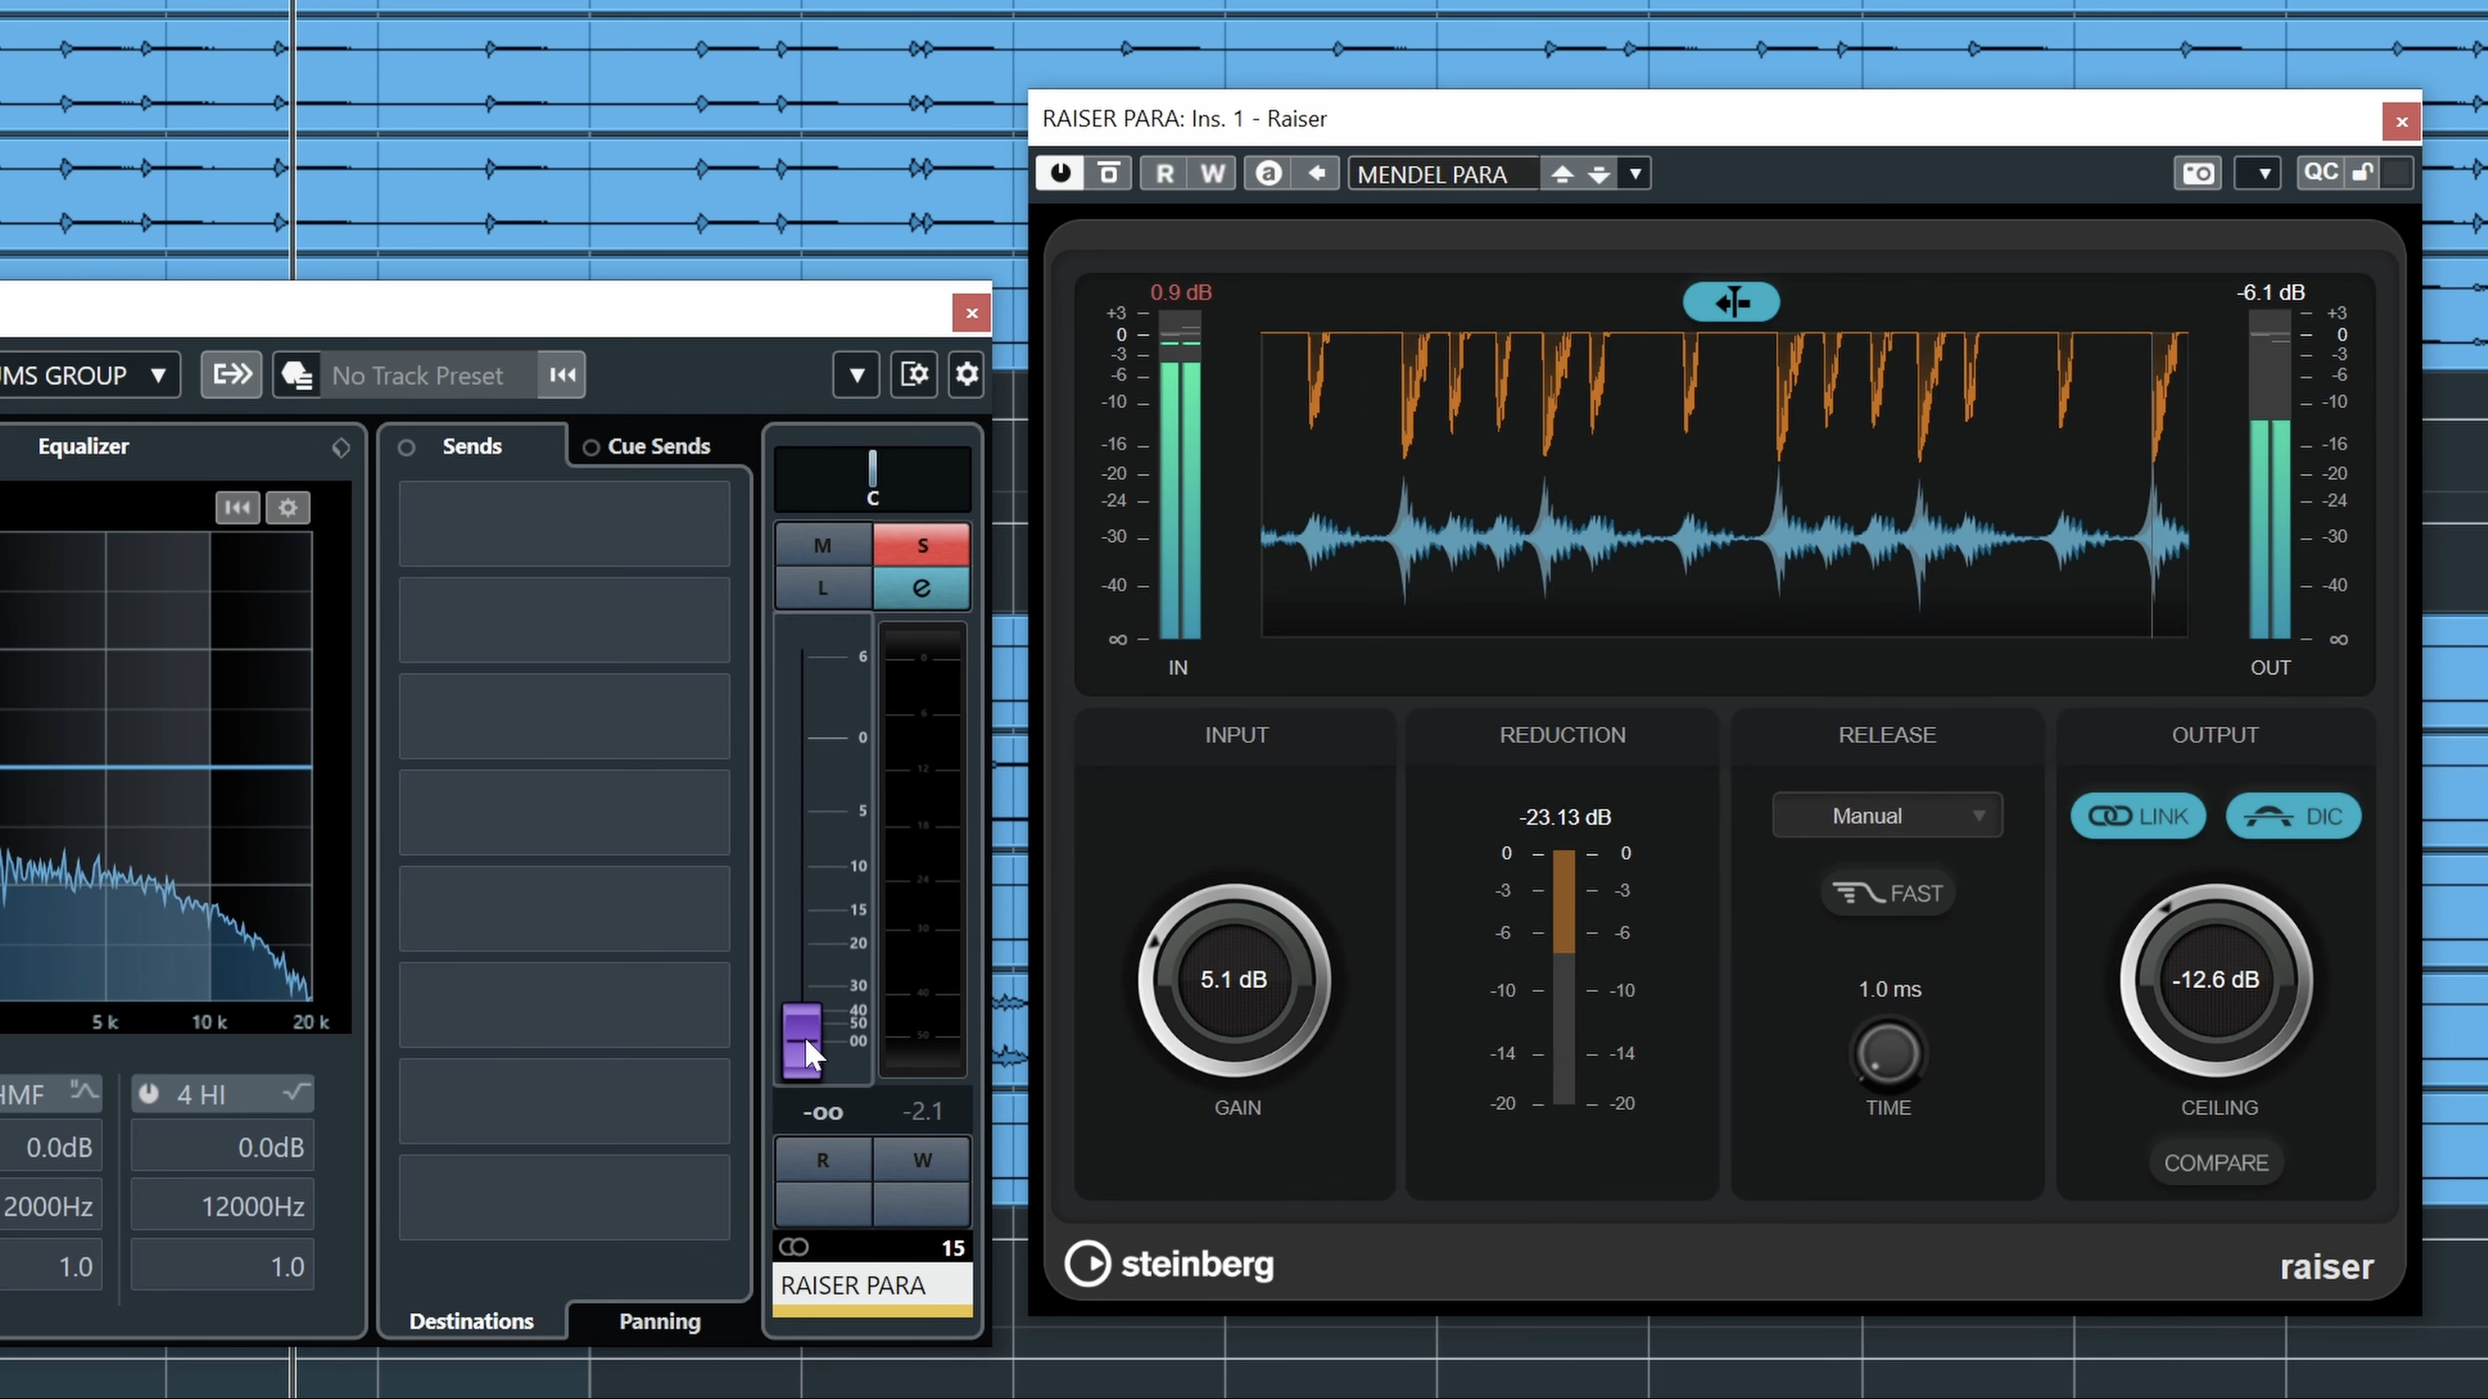Open the preset menu dropdown beside MENDEL PARA
This screenshot has width=2488, height=1399.
point(1634,173)
